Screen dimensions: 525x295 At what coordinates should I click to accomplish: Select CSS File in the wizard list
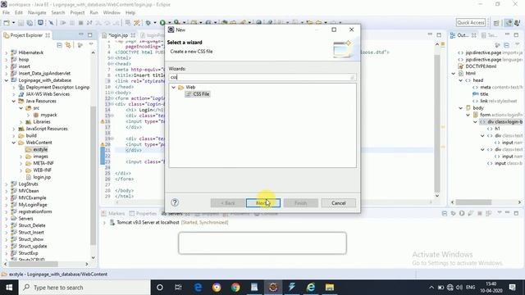[198, 94]
